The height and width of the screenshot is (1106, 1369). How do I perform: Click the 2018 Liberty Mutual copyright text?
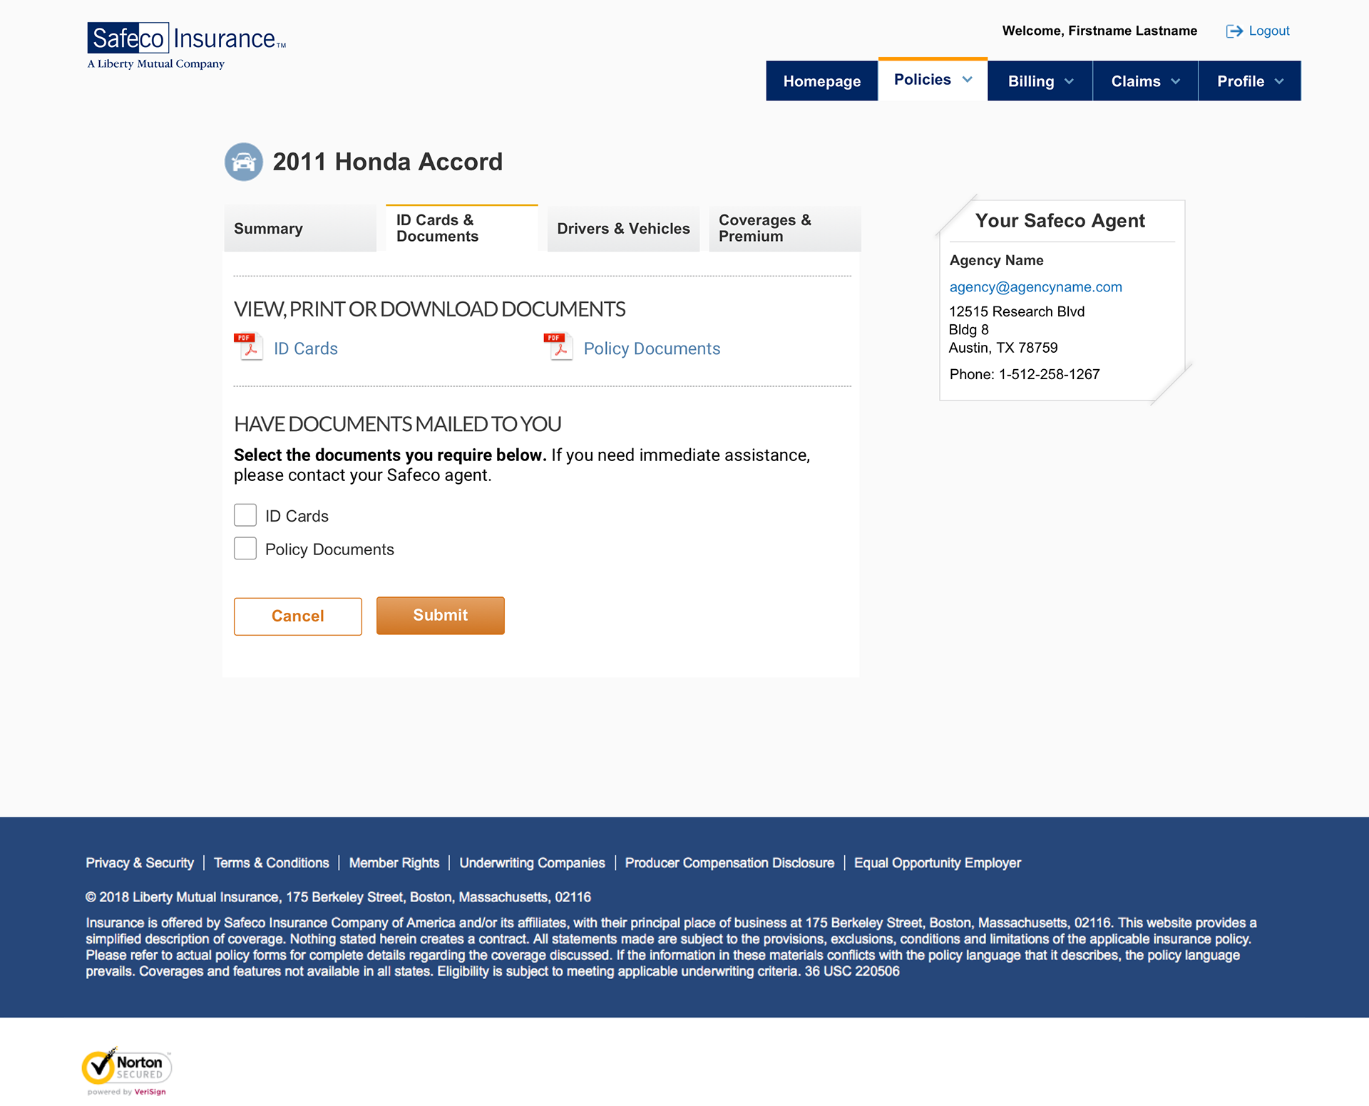click(339, 897)
